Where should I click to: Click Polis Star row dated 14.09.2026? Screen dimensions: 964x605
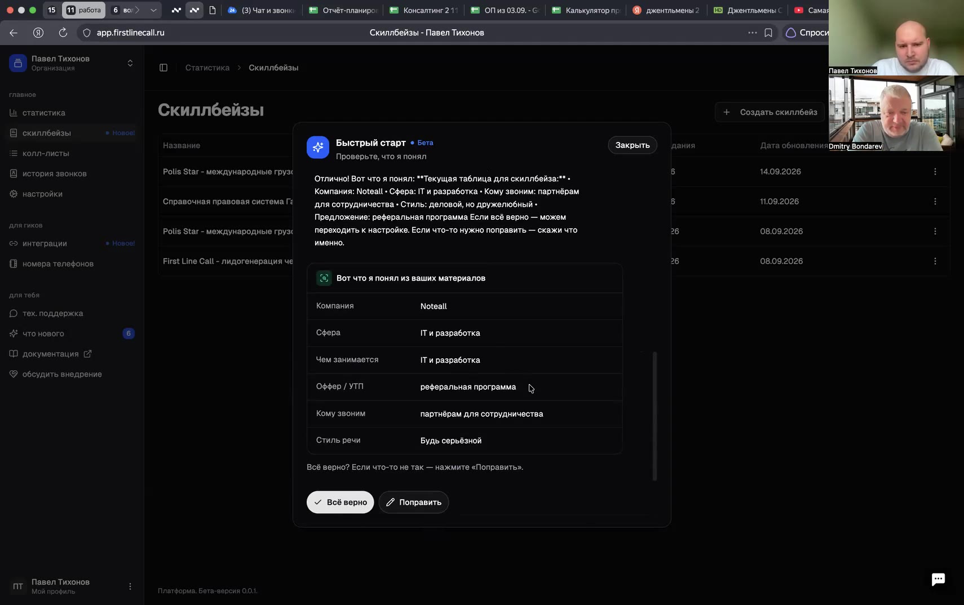coord(554,172)
